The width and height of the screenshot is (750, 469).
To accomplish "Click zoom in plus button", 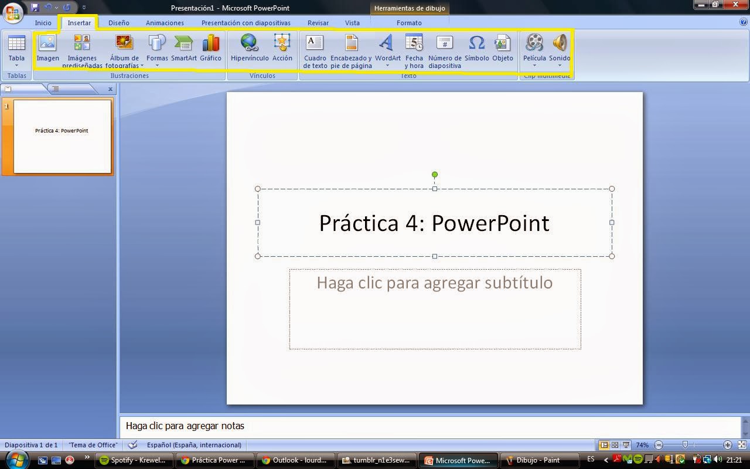I will 727,445.
